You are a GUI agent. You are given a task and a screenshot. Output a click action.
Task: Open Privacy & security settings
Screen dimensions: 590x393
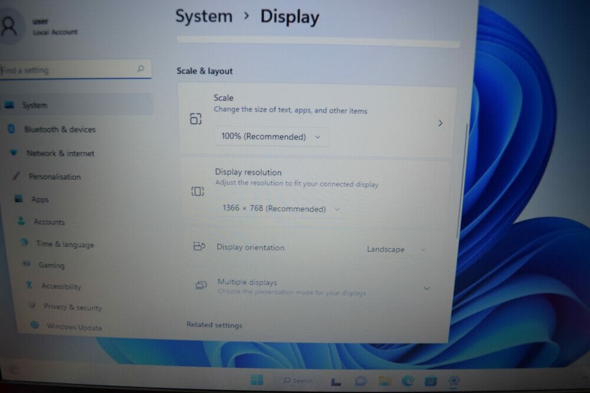[73, 307]
